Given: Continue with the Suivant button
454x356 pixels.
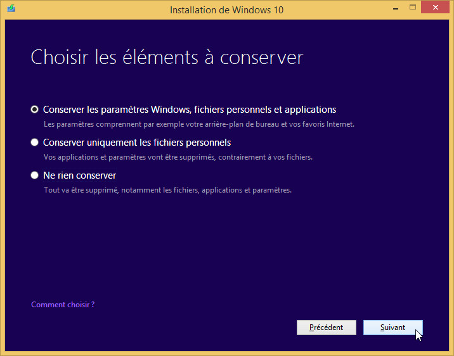Looking at the screenshot, I should (393, 327).
